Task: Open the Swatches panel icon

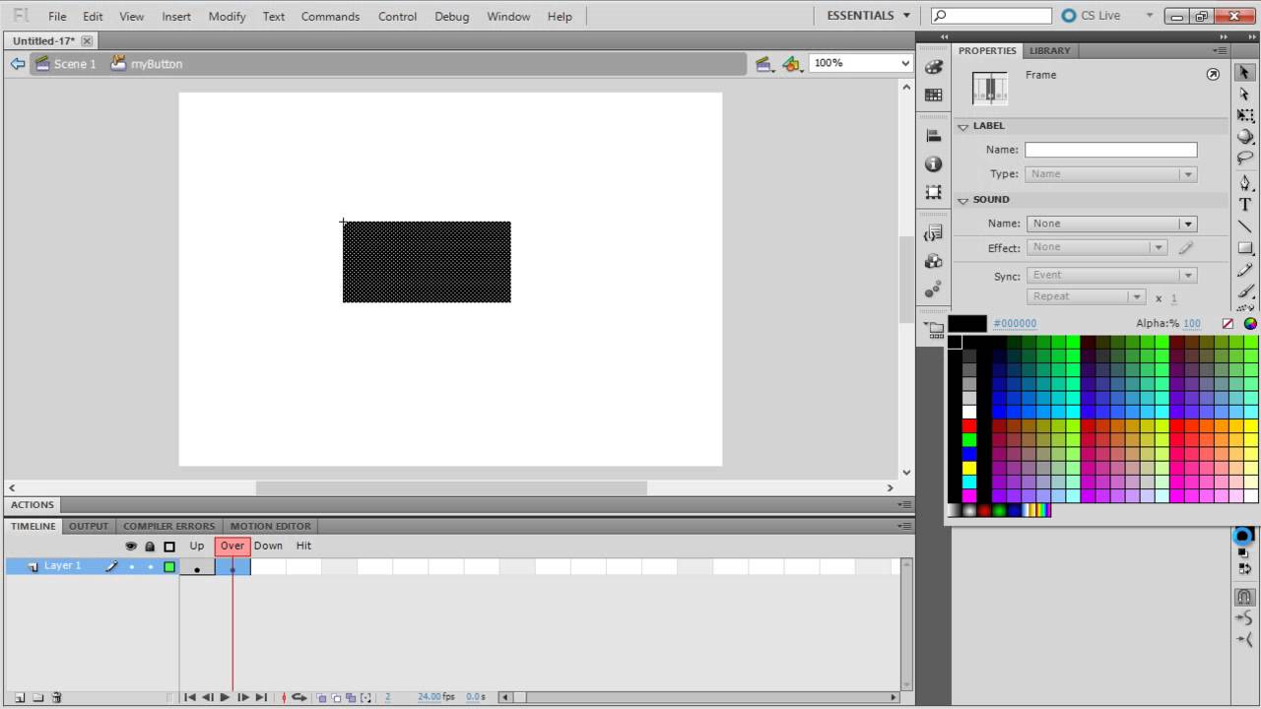Action: 933,95
